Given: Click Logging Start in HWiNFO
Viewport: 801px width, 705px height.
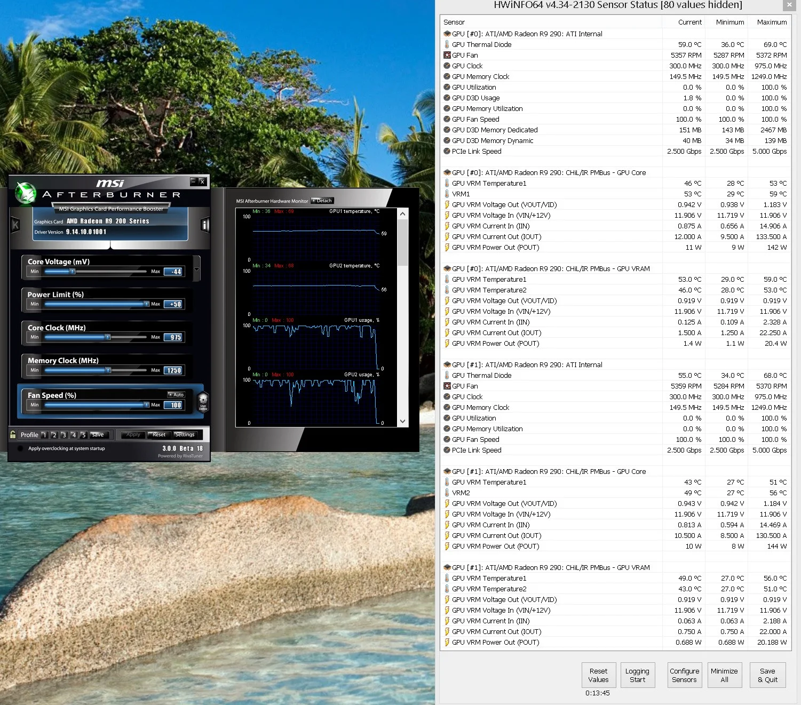Looking at the screenshot, I should (637, 675).
